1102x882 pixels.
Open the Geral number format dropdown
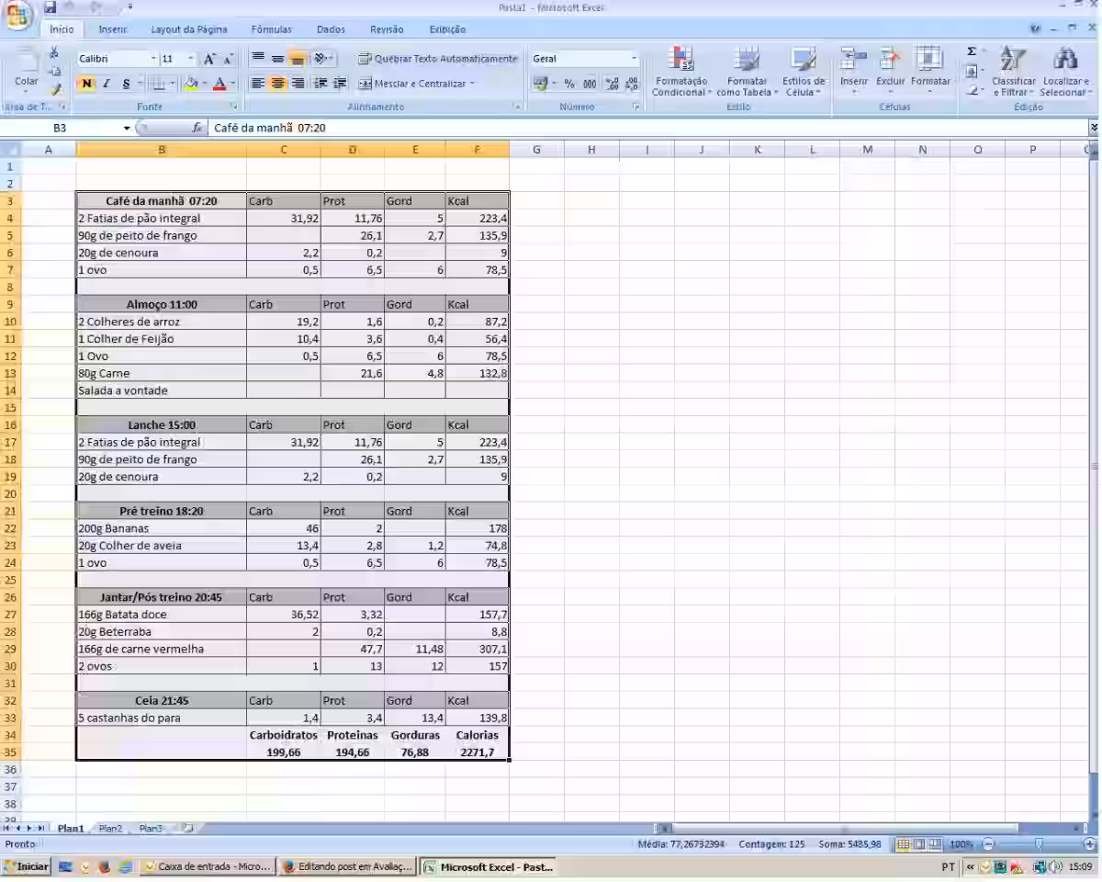(x=634, y=59)
